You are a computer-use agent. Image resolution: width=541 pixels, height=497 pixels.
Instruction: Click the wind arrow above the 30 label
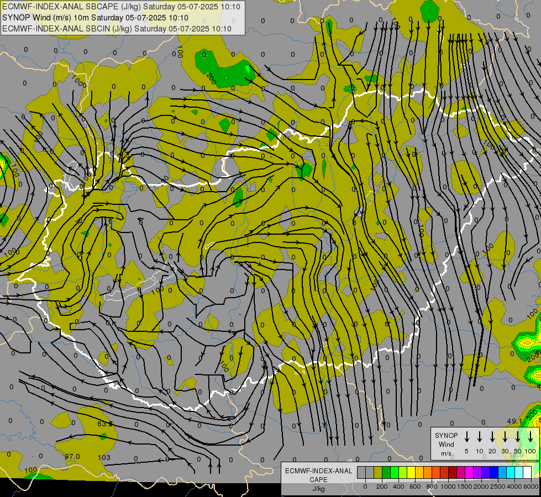click(505, 436)
